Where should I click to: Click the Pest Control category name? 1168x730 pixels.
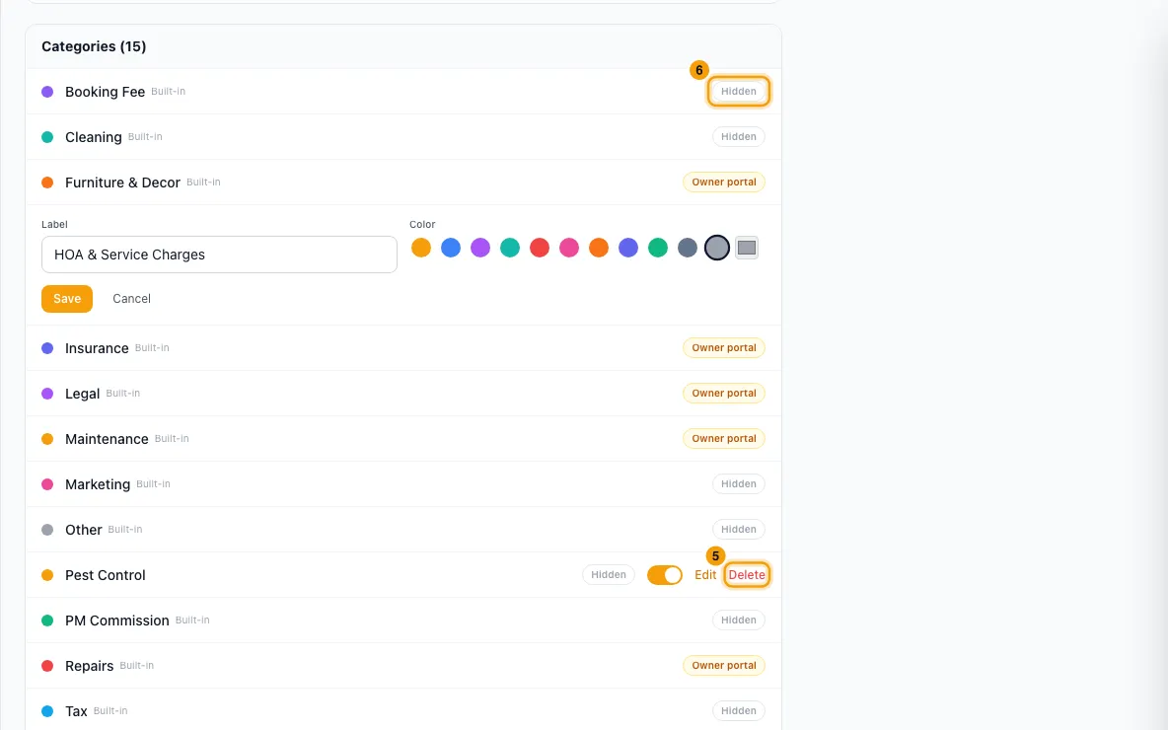click(x=105, y=576)
